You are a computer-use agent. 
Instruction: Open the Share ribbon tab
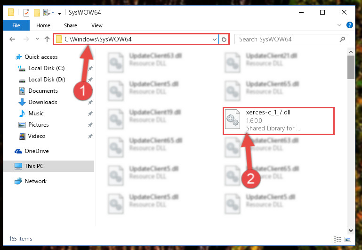[x=71, y=25]
